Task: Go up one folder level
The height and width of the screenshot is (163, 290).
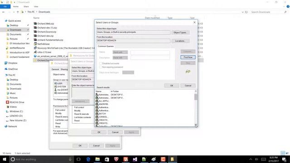Action: 18,12
